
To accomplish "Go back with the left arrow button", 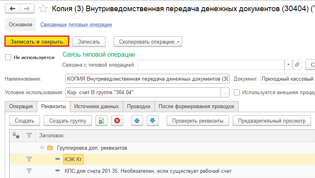I will click(12, 9).
